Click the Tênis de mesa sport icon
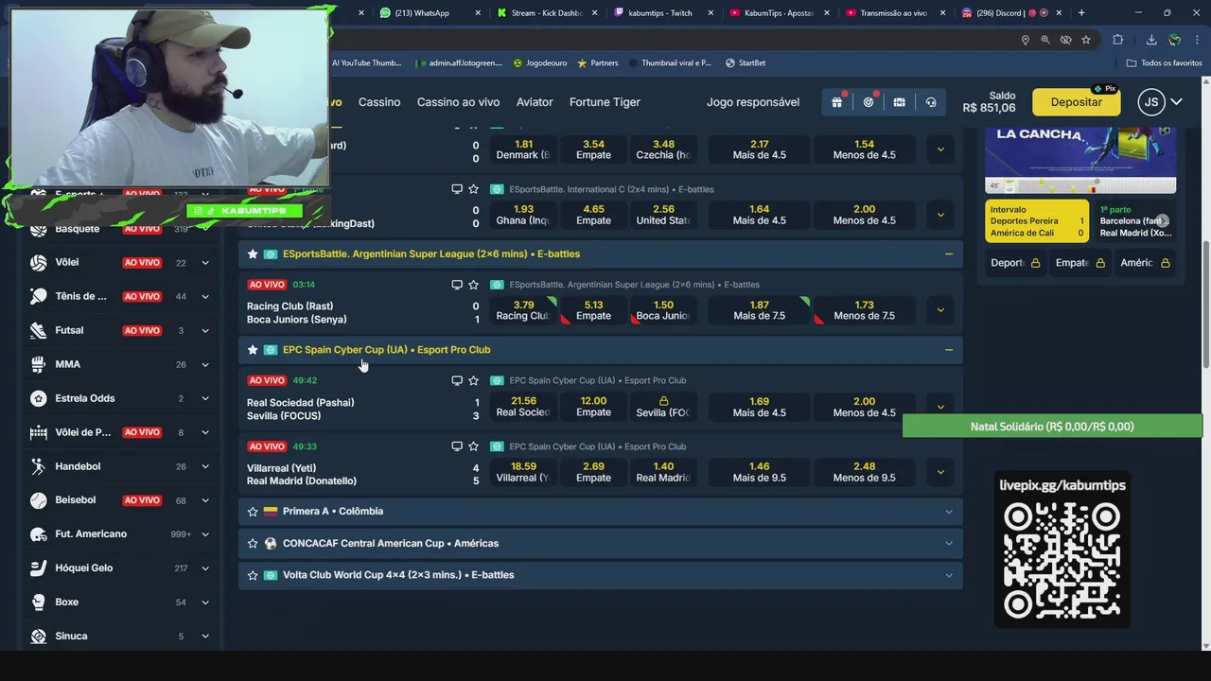Viewport: 1211px width, 681px height. 38,296
